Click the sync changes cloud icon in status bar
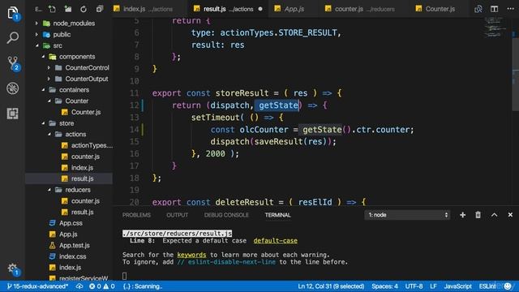This screenshot has height=292, width=519. 79,286
